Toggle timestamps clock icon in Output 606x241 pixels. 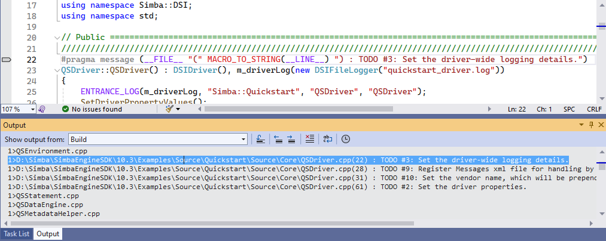point(346,139)
